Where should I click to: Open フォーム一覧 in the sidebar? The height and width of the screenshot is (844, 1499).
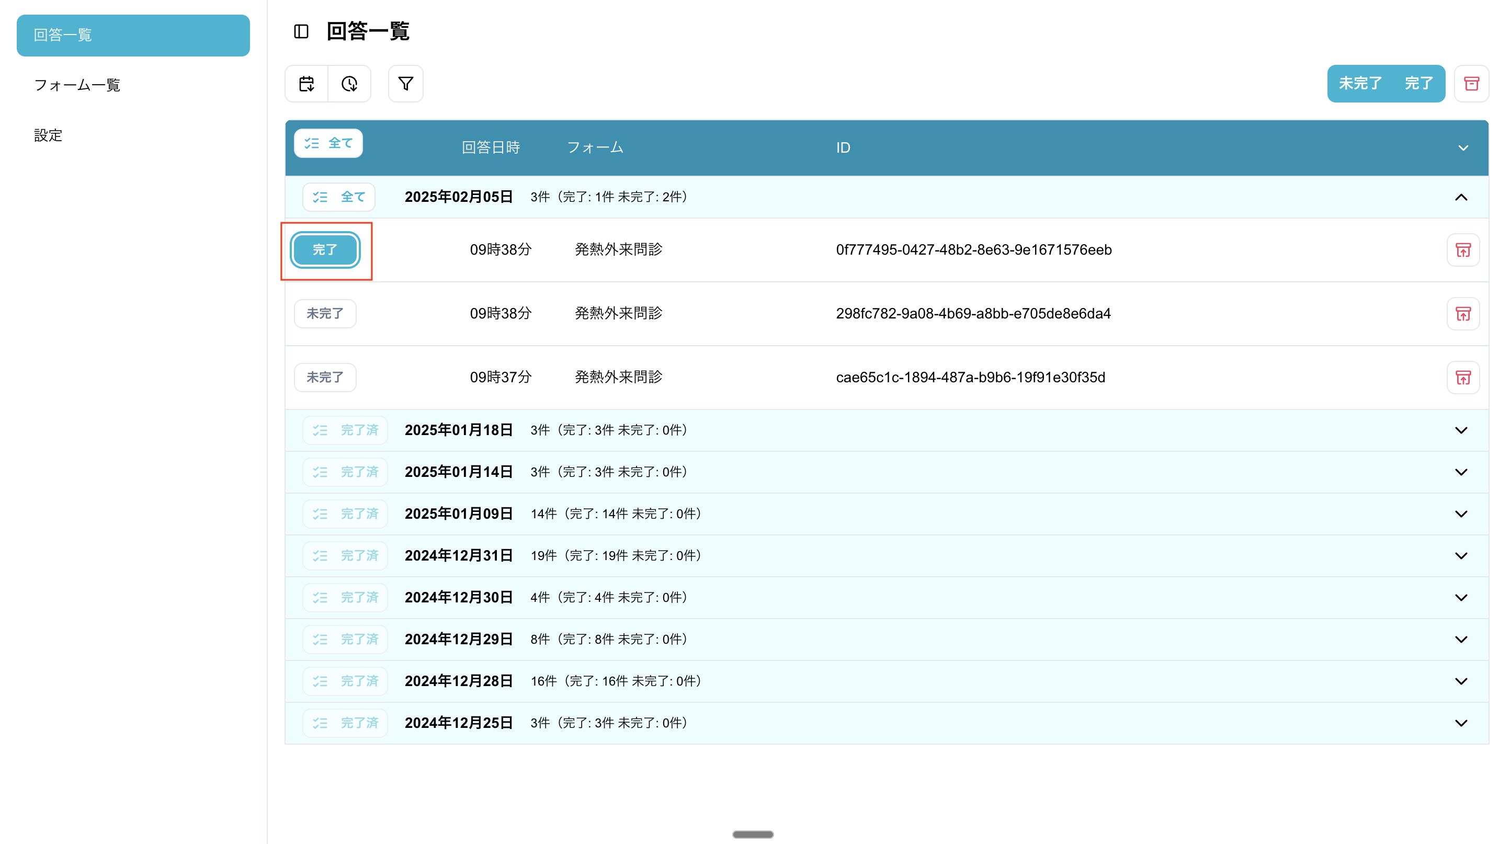point(77,86)
